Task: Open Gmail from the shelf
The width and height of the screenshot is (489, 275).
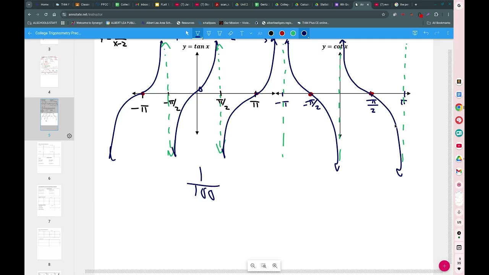Action: point(459,171)
